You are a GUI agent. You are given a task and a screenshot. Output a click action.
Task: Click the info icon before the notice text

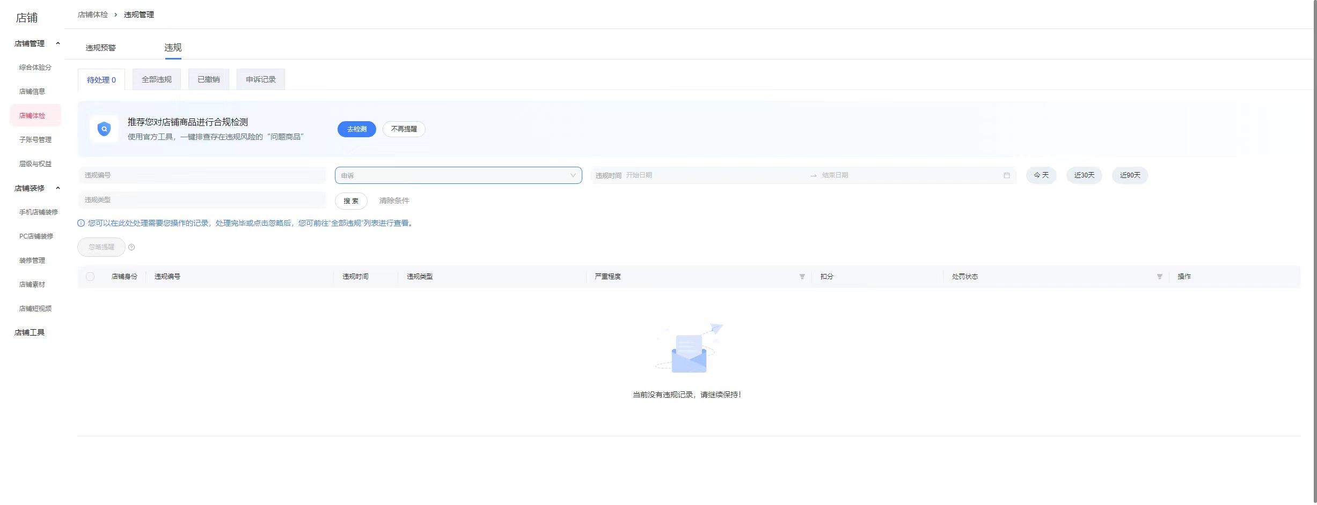point(81,223)
